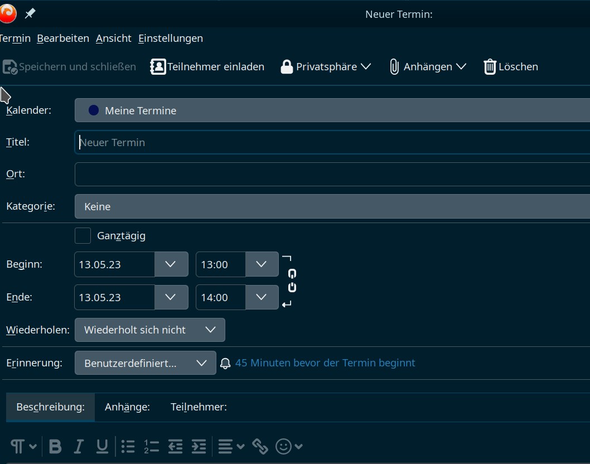590x464 pixels.
Task: Click the Meine Termine calendar color dot
Action: pyautogui.click(x=94, y=110)
